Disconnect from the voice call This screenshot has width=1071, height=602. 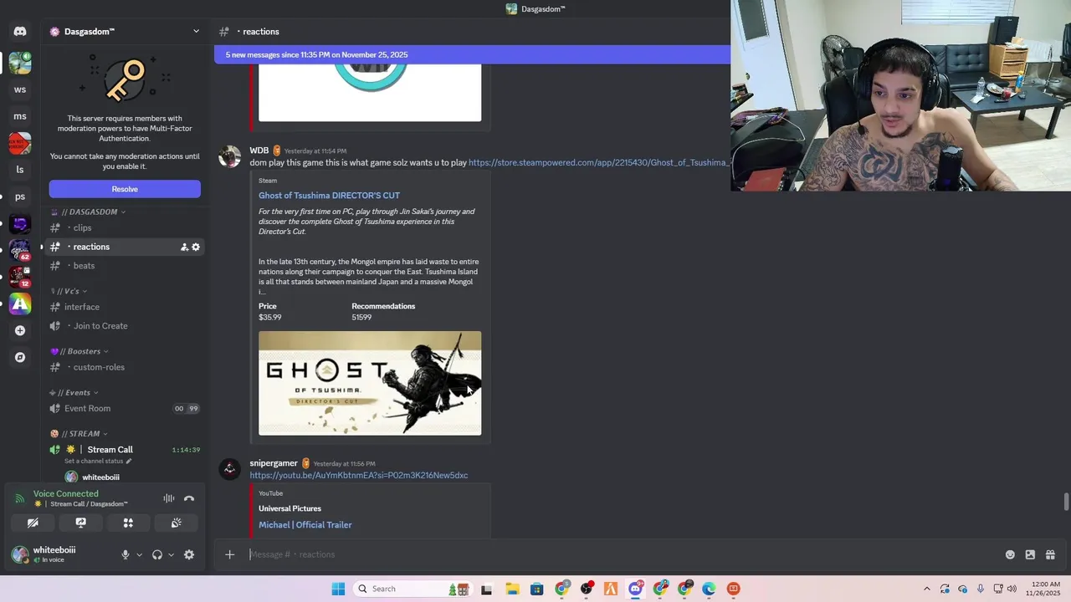tap(189, 498)
